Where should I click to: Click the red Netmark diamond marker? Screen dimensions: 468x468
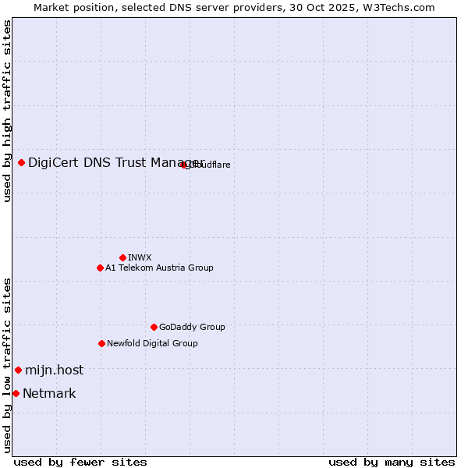click(x=16, y=393)
